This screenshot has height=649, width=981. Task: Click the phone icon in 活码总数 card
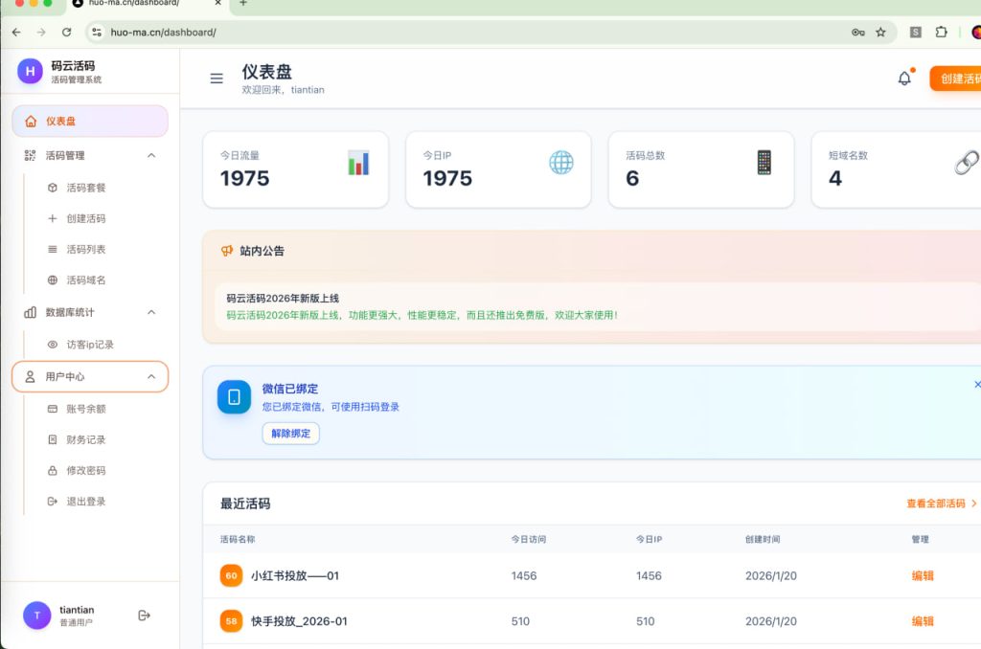pos(764,163)
